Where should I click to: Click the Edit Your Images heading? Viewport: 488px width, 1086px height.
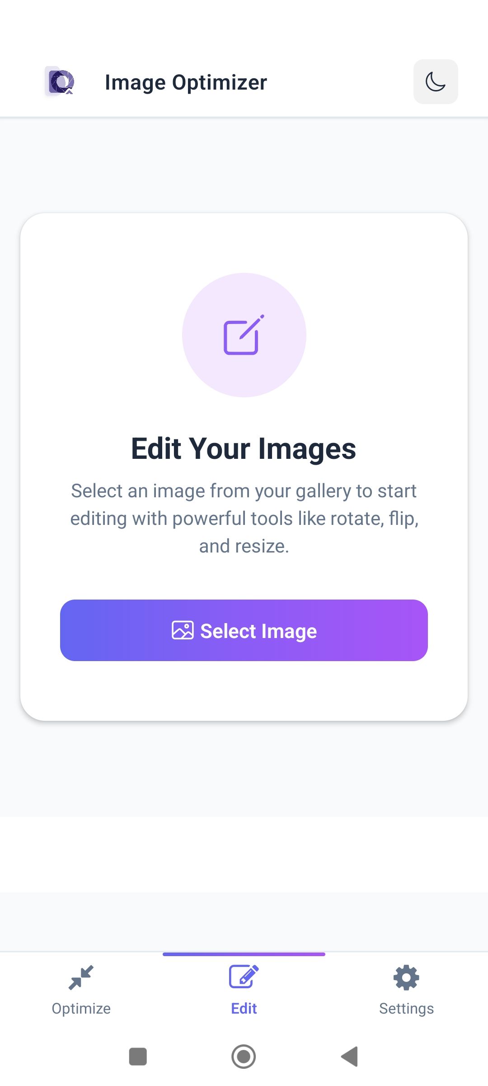click(x=244, y=448)
